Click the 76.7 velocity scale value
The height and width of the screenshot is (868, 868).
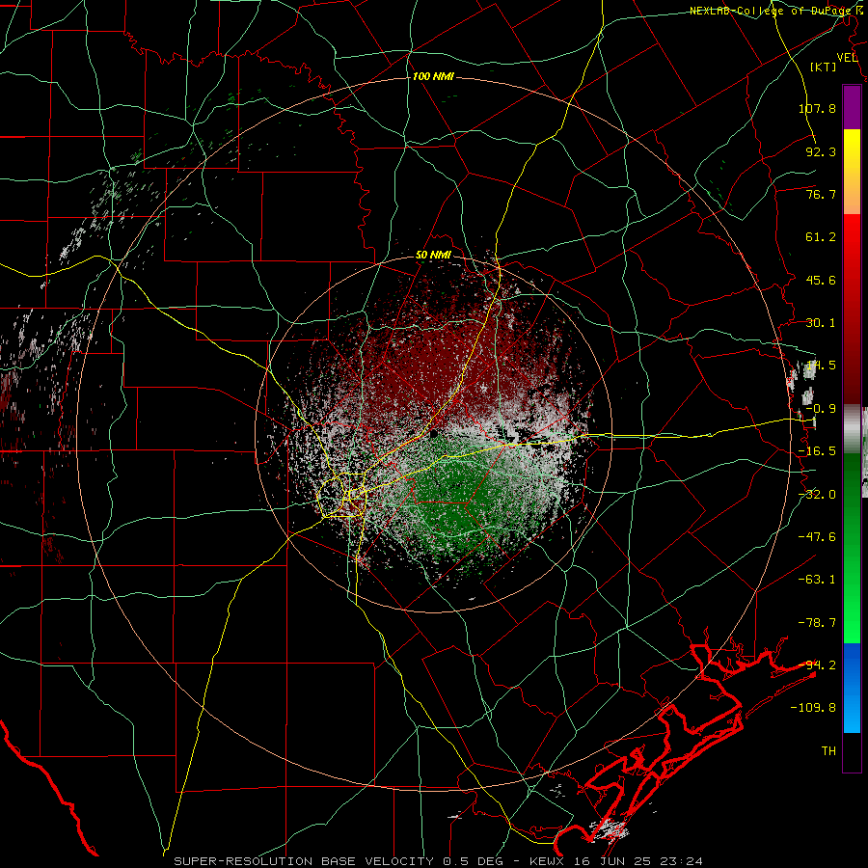(821, 194)
